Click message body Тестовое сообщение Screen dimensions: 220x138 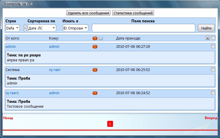point(25,107)
